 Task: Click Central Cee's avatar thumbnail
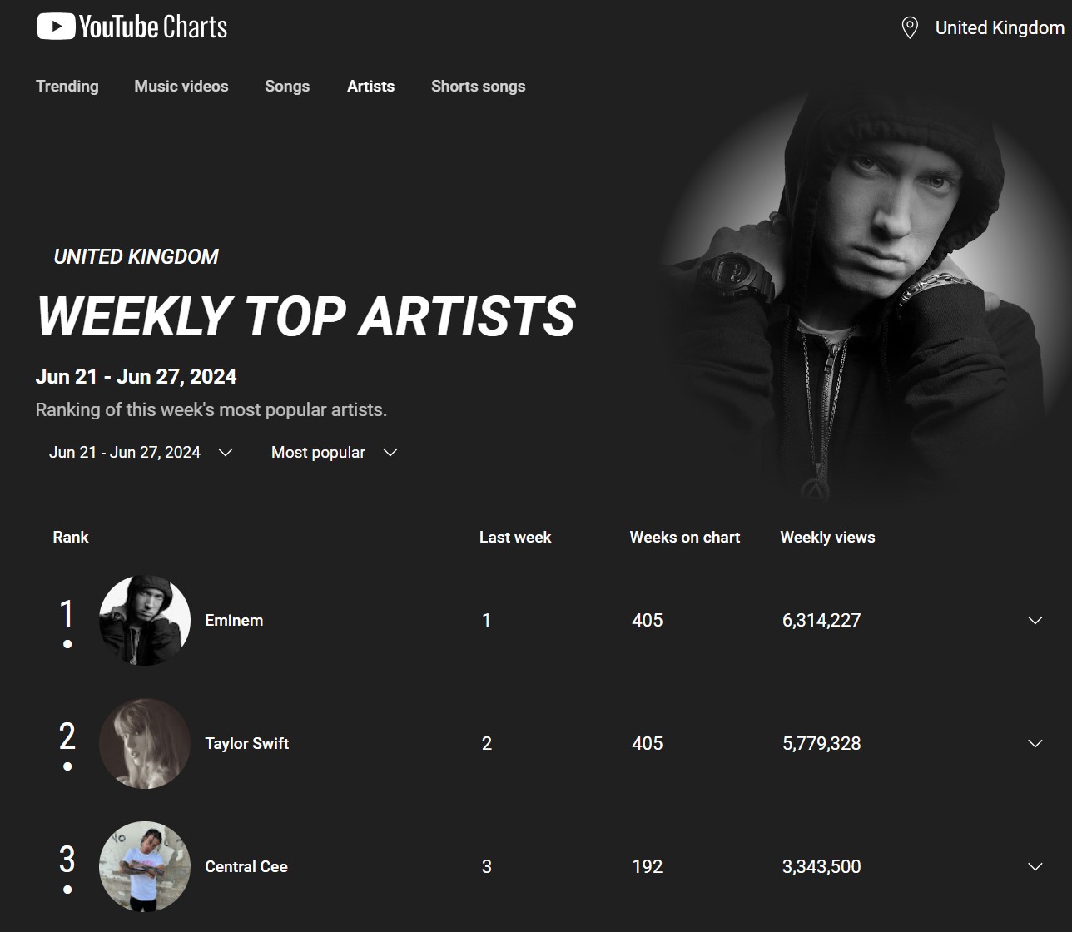point(145,866)
